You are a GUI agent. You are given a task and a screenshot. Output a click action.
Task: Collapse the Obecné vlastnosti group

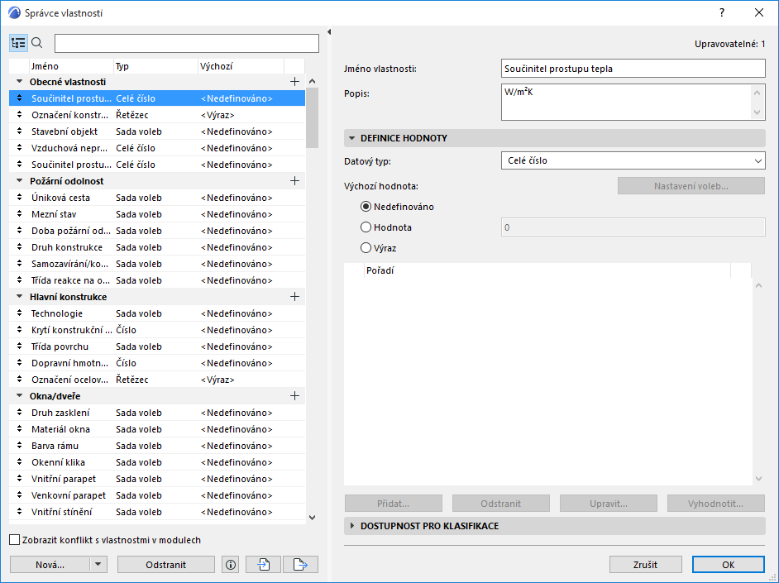tap(19, 81)
